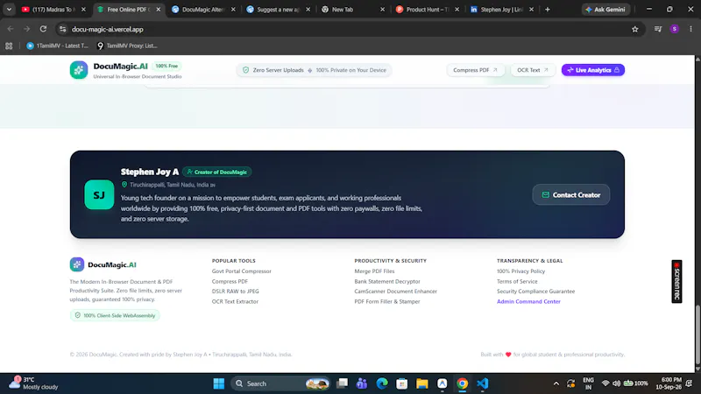Open the OCR Text header shortcut
Screen dimensions: 701x394
tap(533, 70)
